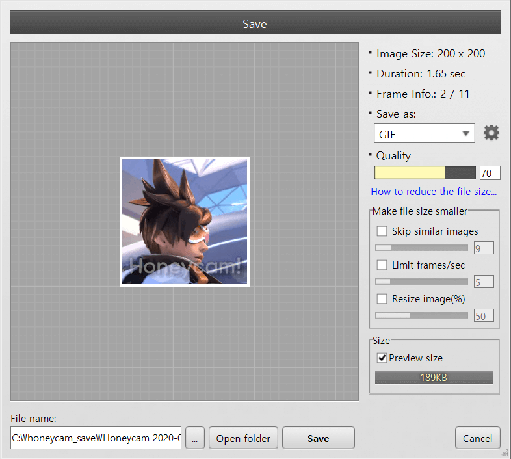Cancel the save dialog

(x=478, y=438)
